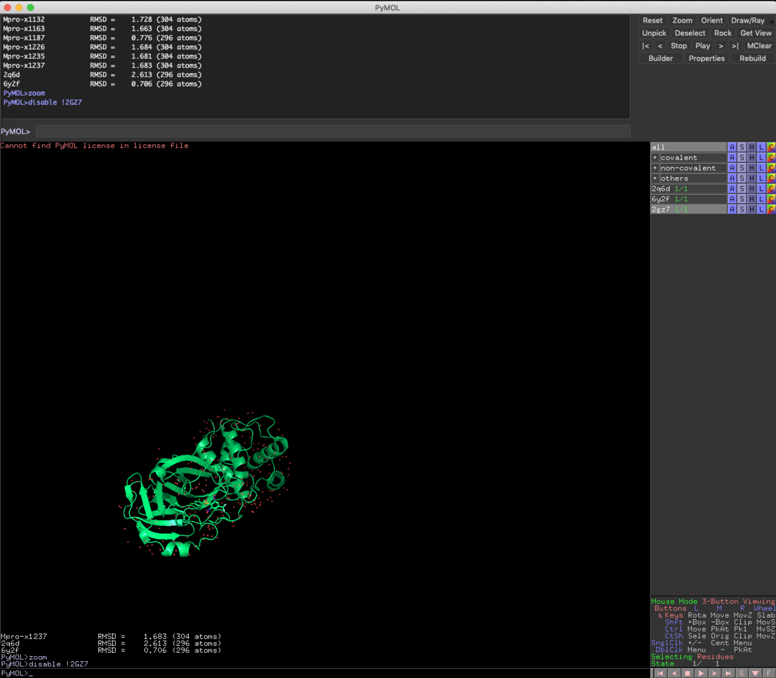Open Action menu for 'all' object

(732, 148)
